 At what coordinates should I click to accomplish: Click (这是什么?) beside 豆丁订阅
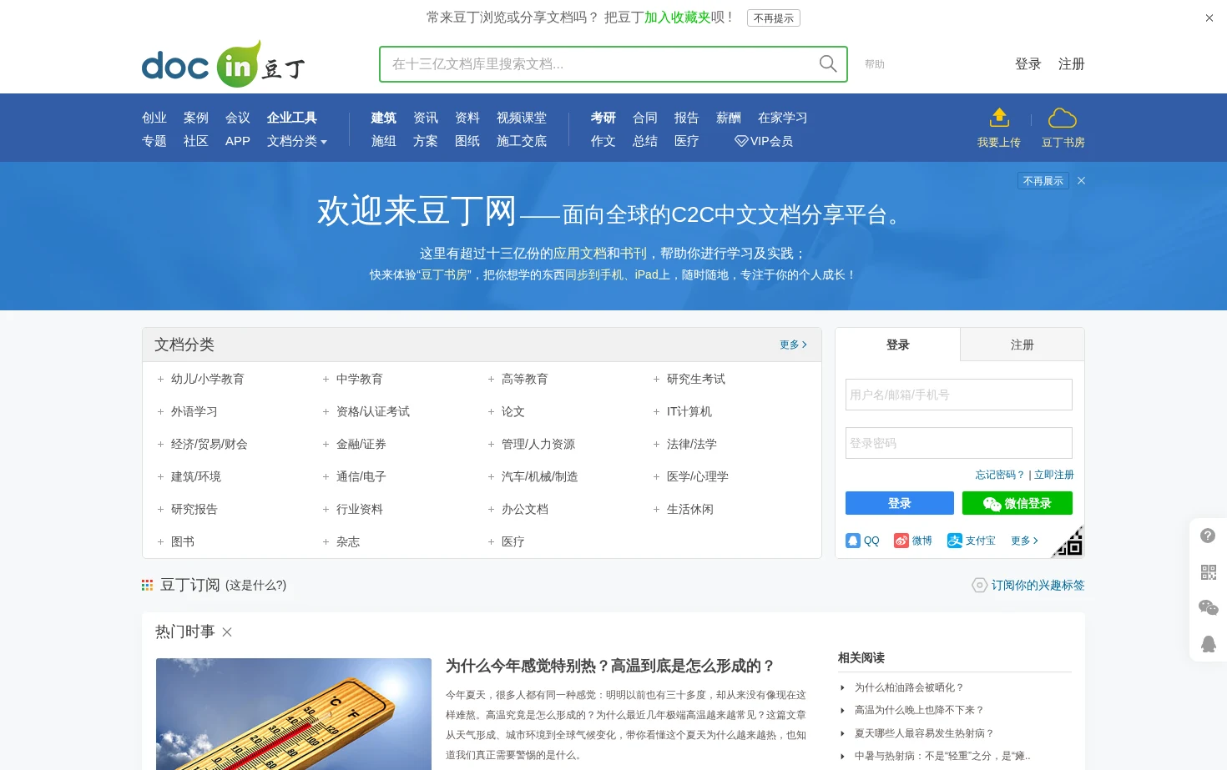[256, 586]
